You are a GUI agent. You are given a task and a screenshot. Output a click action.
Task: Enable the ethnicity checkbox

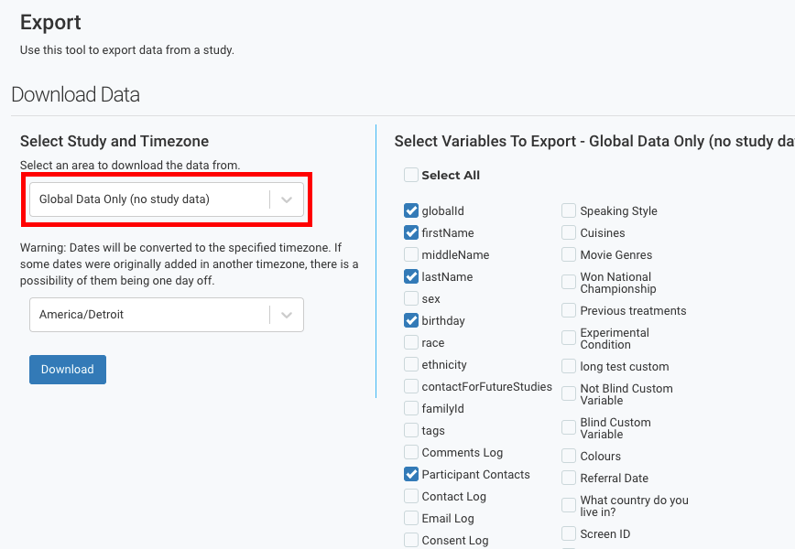411,364
